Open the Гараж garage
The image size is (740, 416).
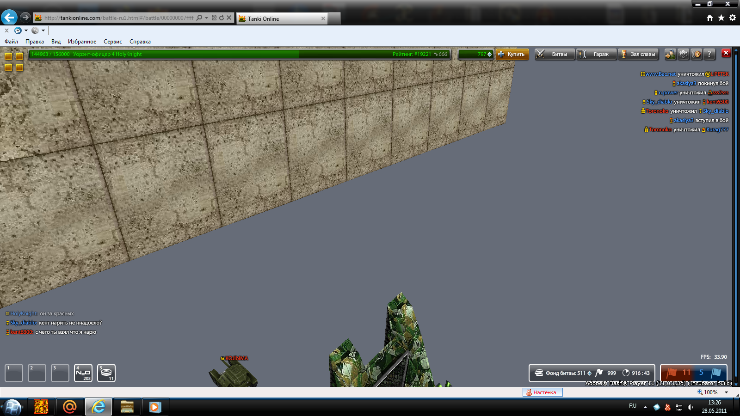[597, 54]
